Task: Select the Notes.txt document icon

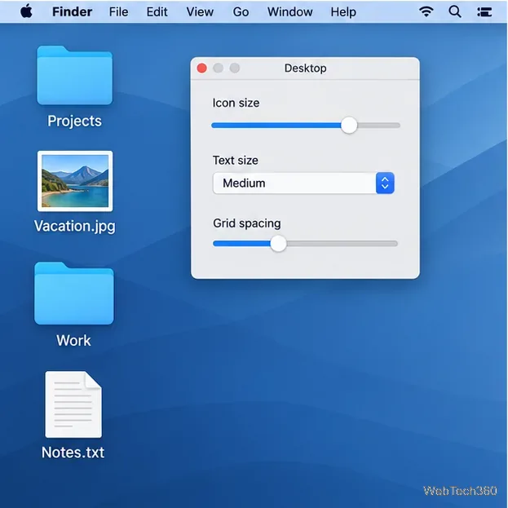Action: (x=73, y=404)
